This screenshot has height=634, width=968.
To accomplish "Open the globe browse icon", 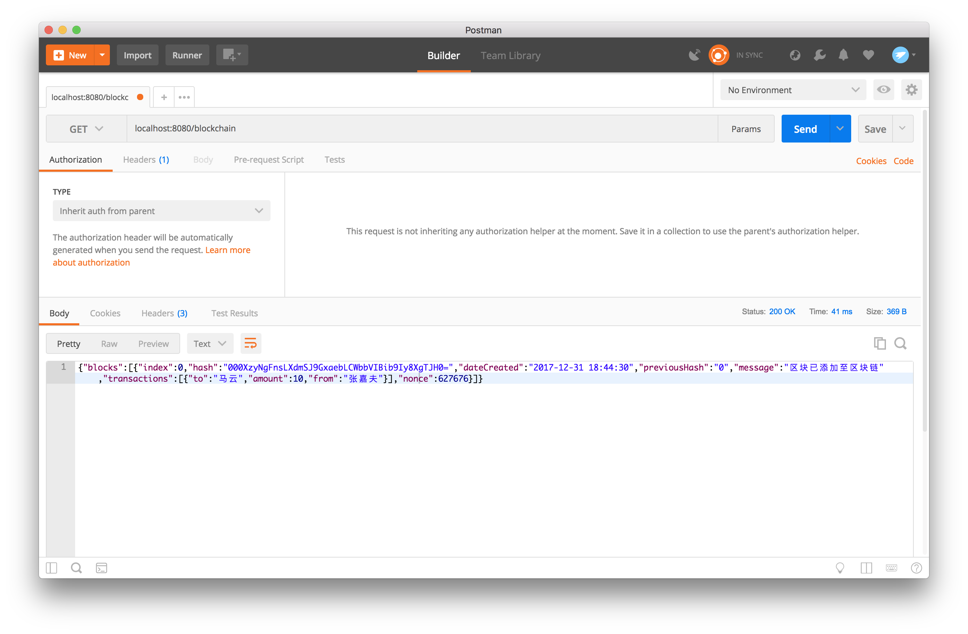I will [795, 55].
